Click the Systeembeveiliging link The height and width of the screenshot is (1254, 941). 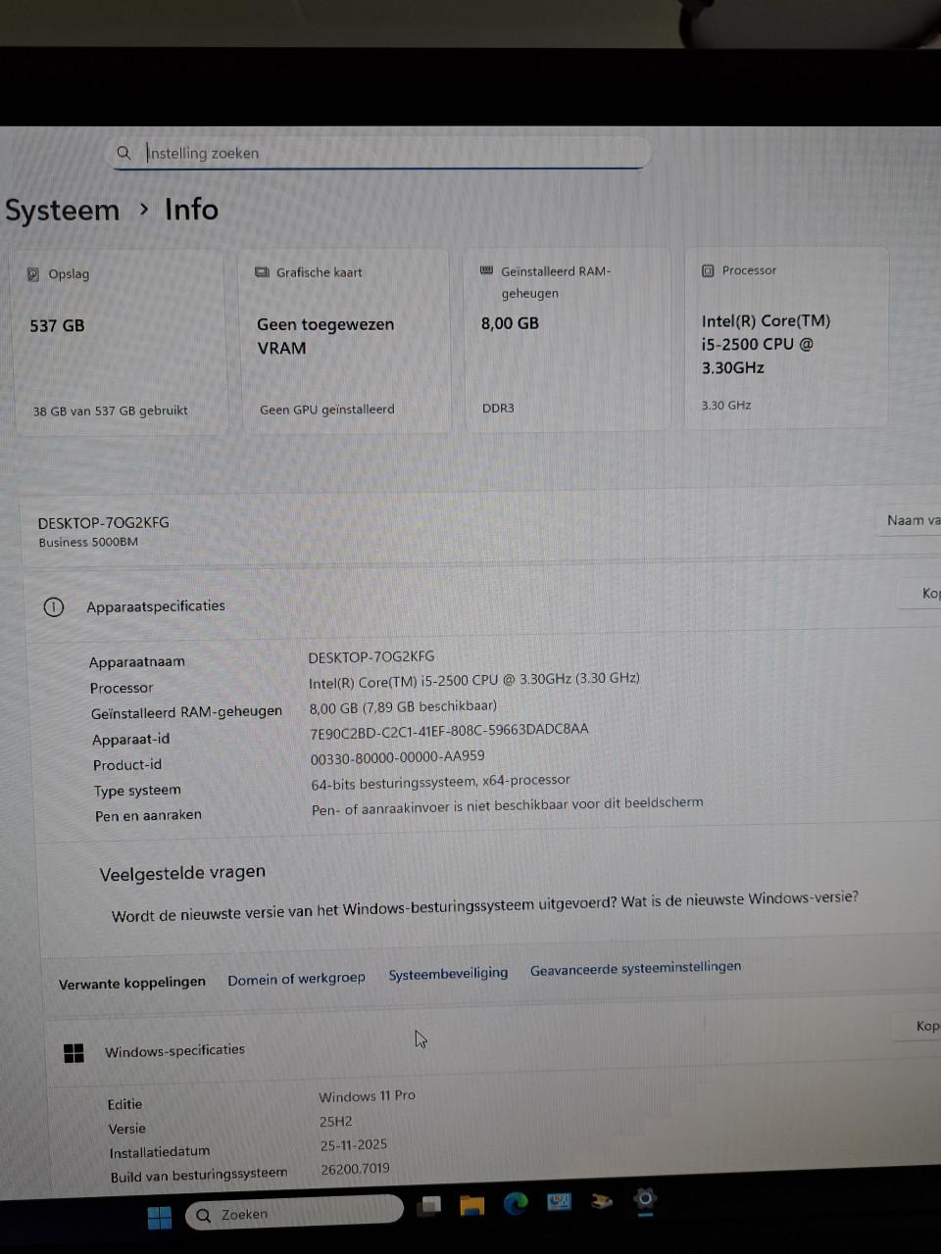click(448, 972)
